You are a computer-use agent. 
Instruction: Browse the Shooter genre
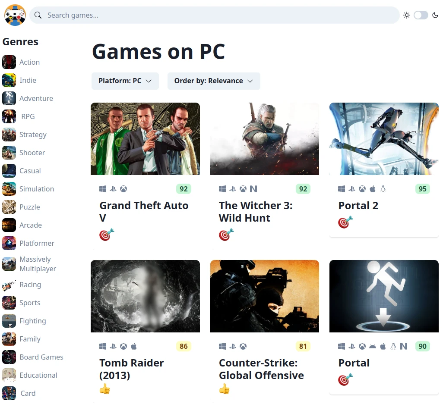pyautogui.click(x=32, y=153)
